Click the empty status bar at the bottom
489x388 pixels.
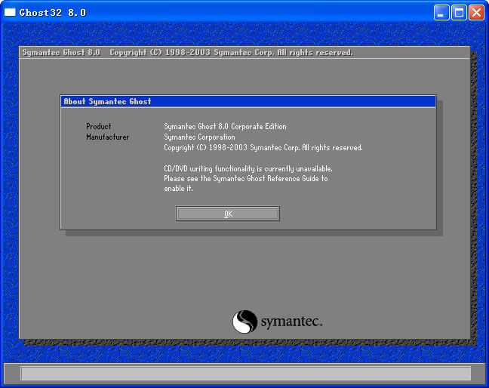pyautogui.click(x=244, y=373)
